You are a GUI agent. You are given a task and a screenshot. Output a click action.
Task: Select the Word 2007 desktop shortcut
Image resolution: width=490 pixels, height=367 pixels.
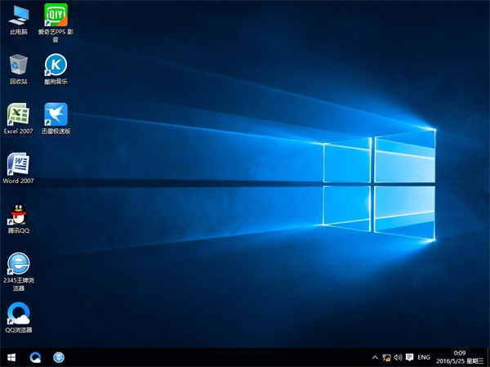pyautogui.click(x=18, y=164)
